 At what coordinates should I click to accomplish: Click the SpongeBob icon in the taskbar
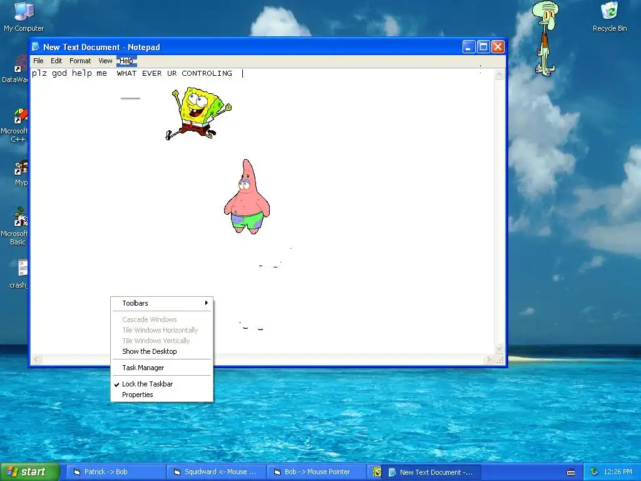376,472
